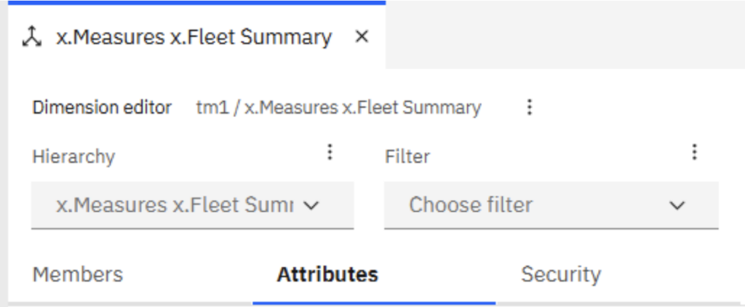Switch to the Security tab

(x=561, y=275)
